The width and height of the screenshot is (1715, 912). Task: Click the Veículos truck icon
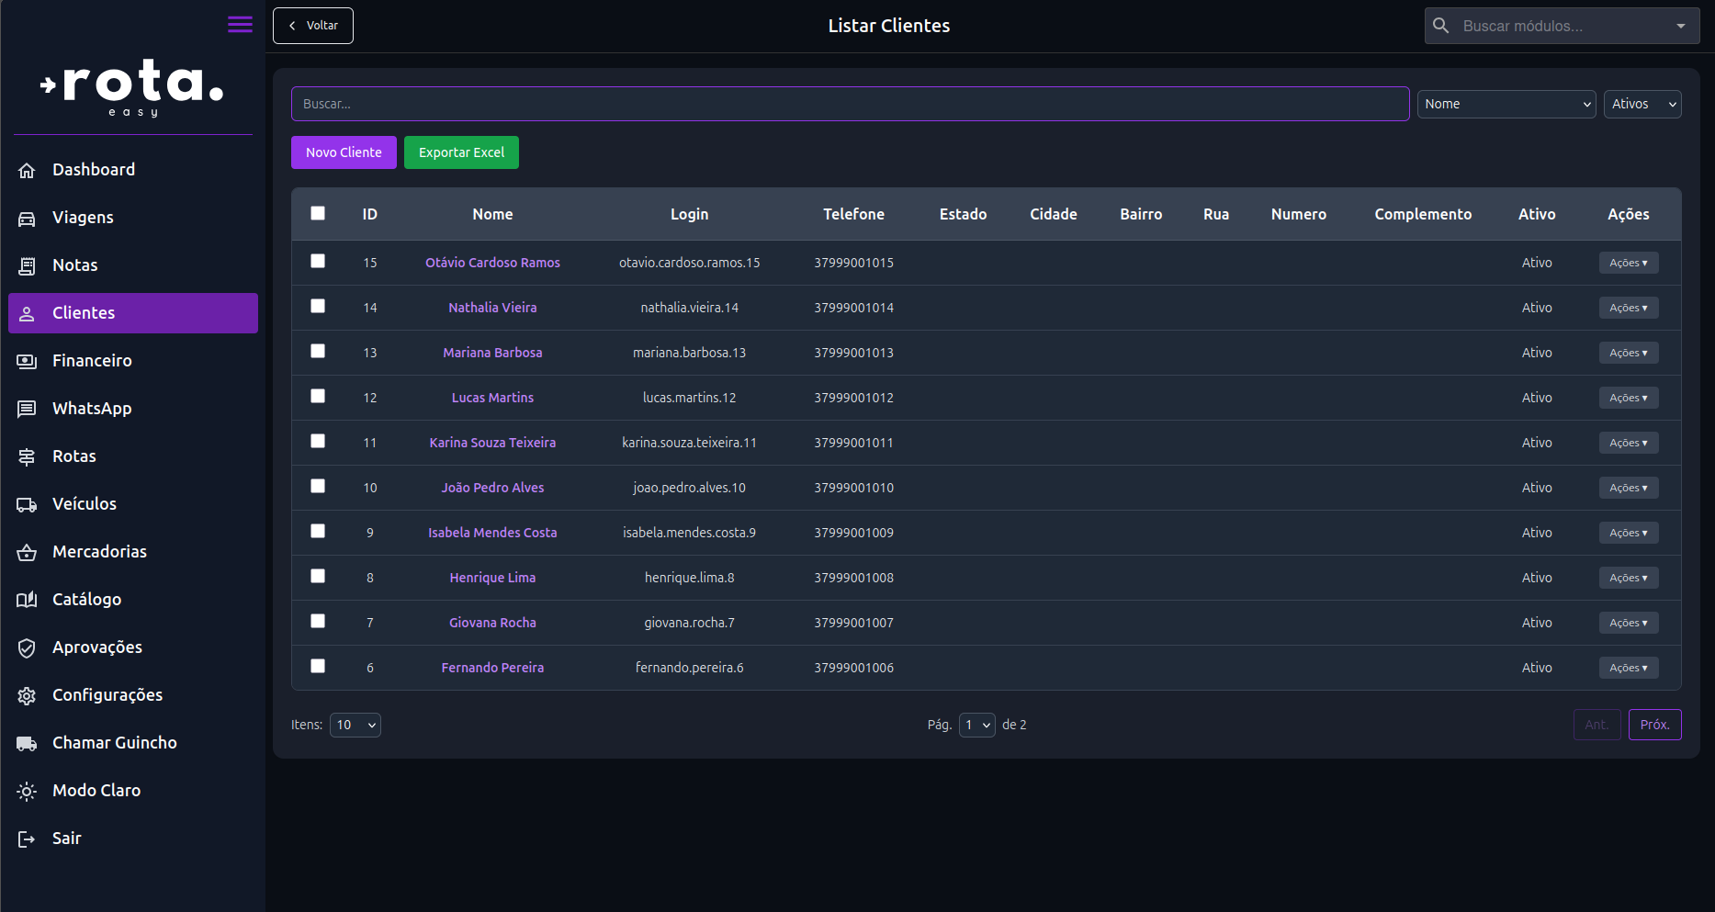27,504
